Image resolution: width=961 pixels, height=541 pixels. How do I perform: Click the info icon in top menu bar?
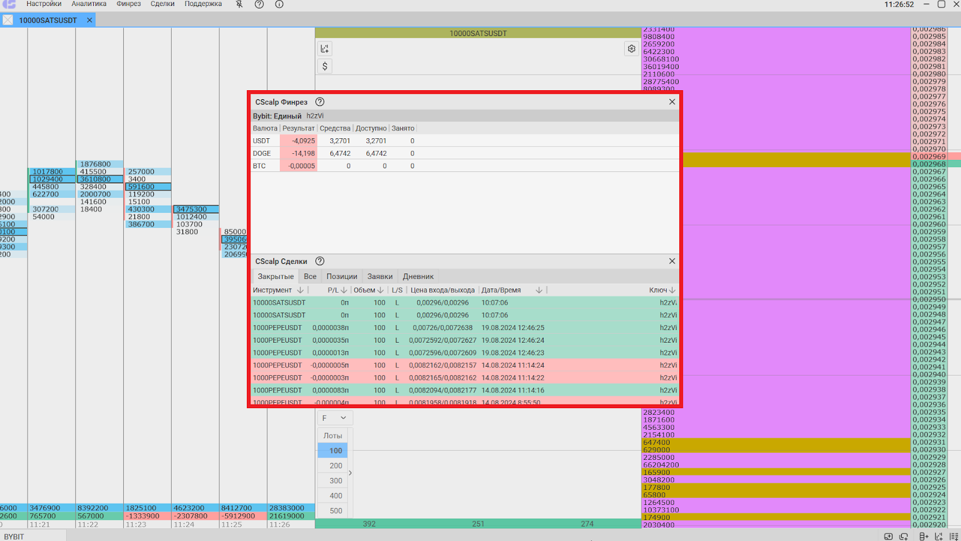coord(279,4)
